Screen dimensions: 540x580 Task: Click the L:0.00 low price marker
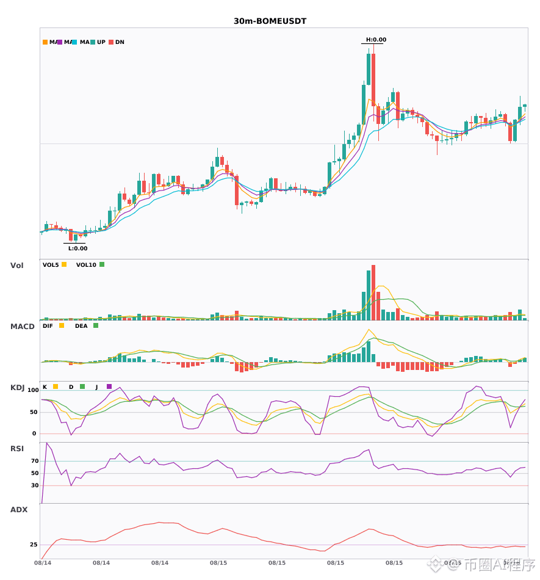tap(77, 248)
